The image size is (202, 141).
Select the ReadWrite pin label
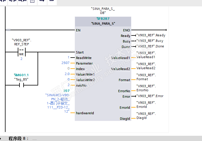pos(84,58)
